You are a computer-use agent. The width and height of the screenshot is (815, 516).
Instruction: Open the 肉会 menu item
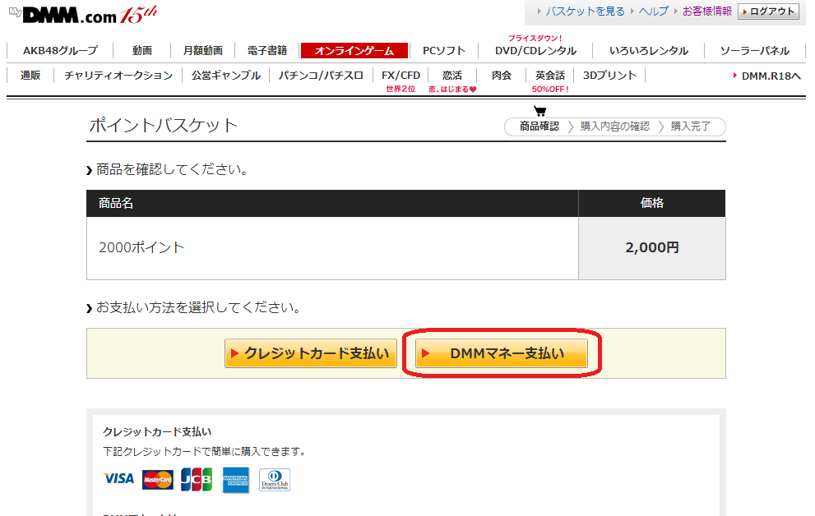502,76
